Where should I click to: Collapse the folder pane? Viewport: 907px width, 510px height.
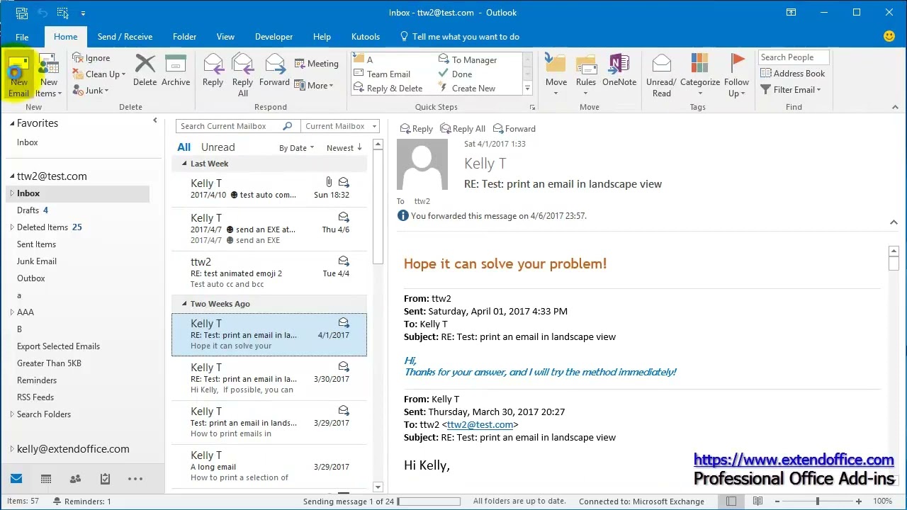tap(155, 120)
